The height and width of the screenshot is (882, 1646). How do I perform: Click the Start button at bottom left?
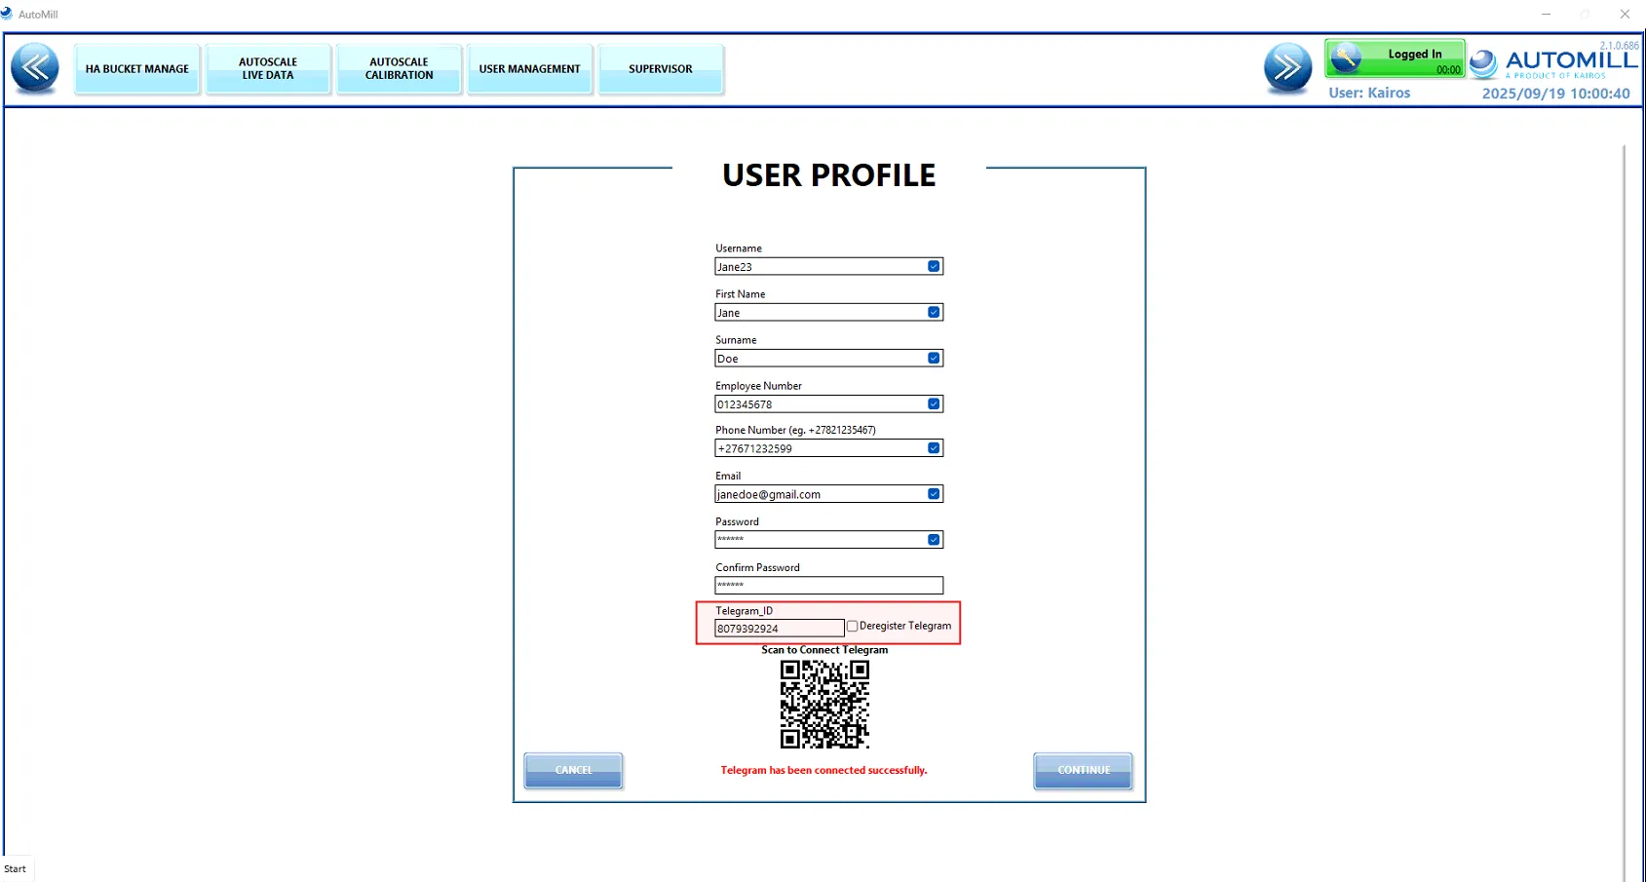[16, 868]
